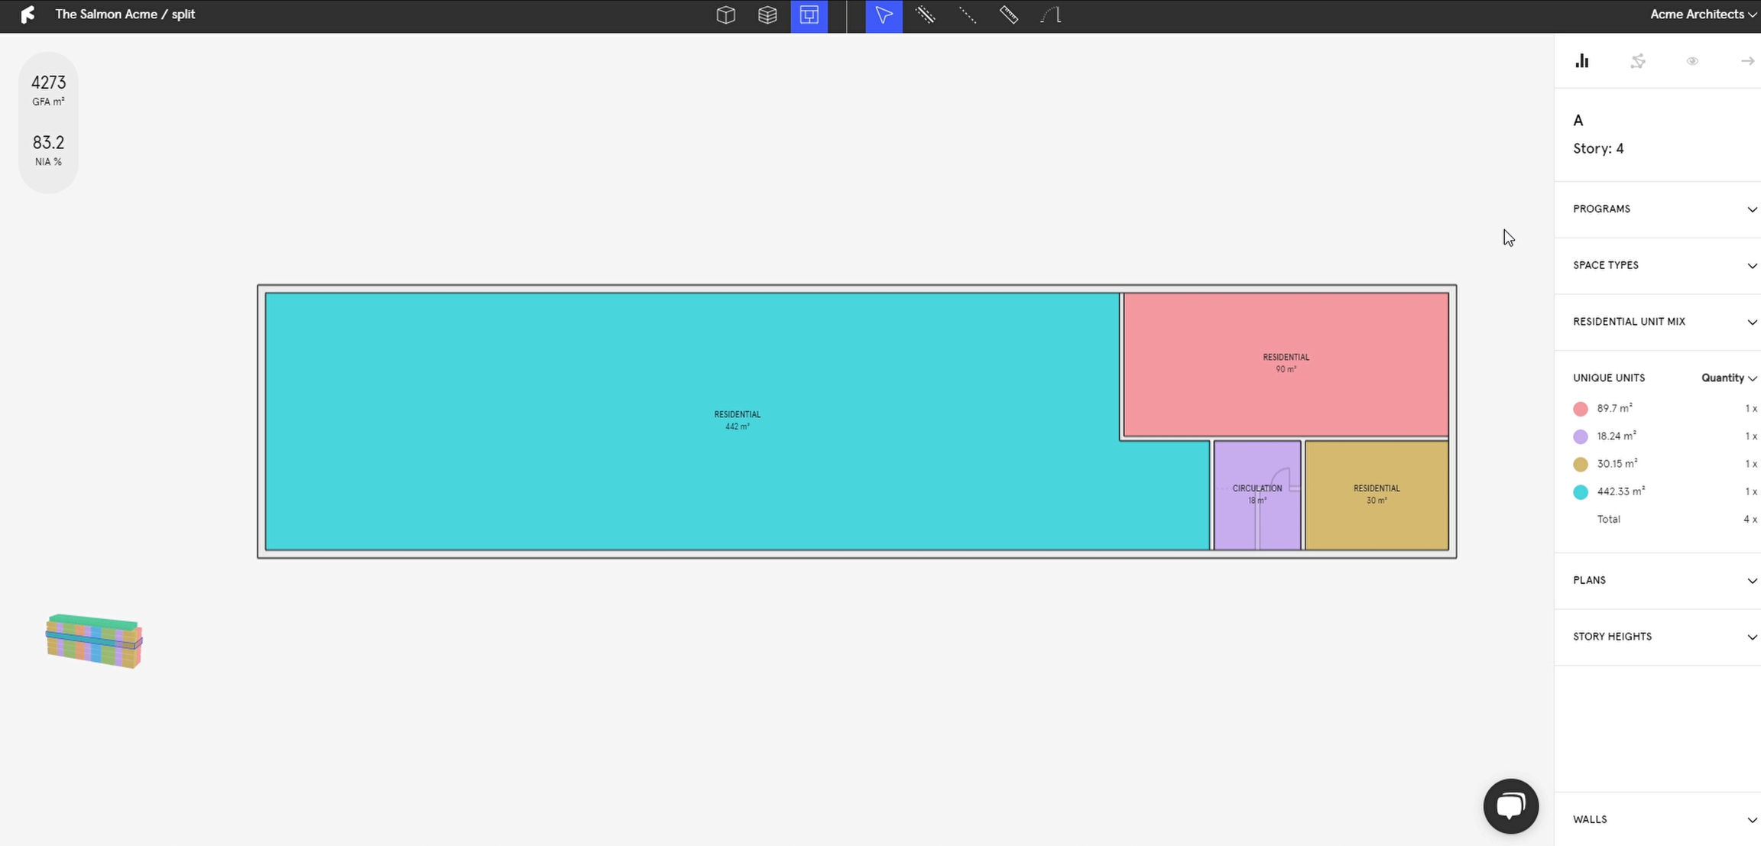The image size is (1761, 846).
Task: Collapse side panel with arrow icon
Action: pos(1747,61)
